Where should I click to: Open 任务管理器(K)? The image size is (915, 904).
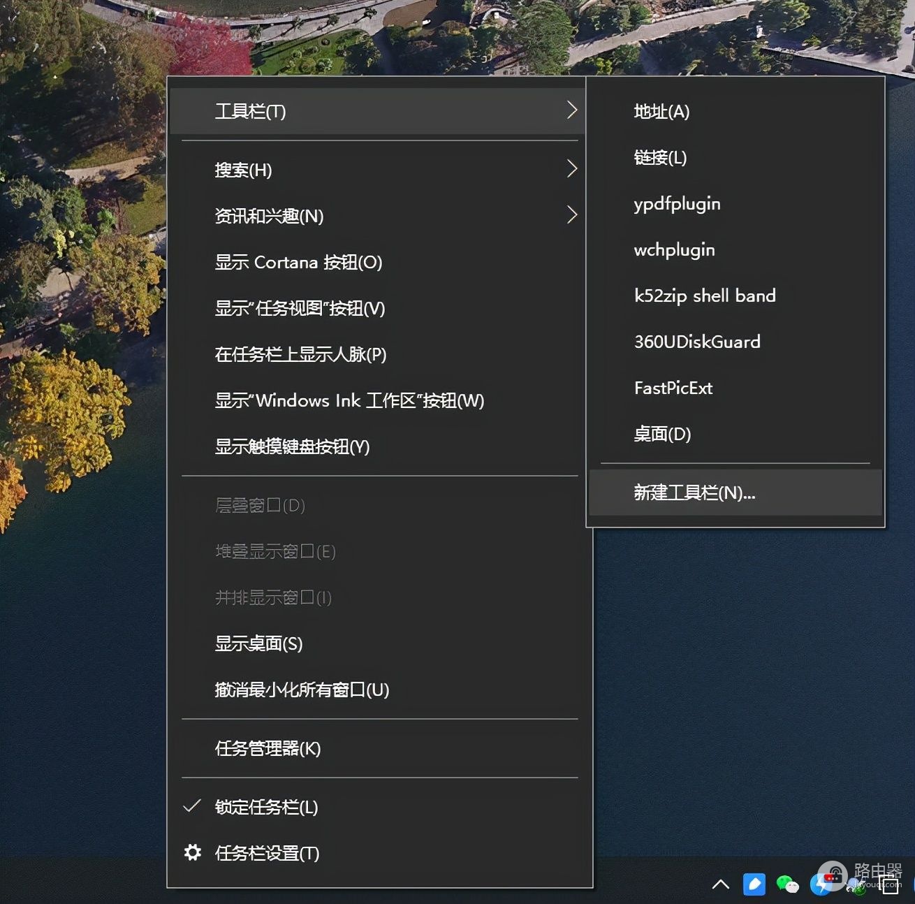pos(379,748)
